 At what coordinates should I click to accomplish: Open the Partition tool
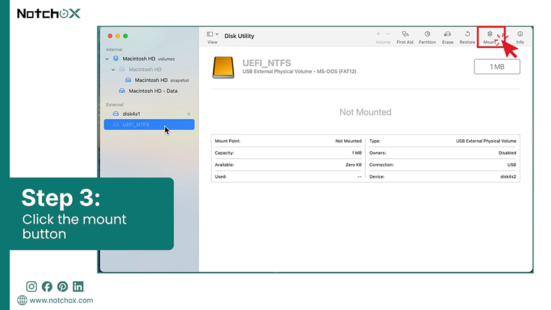tap(427, 37)
